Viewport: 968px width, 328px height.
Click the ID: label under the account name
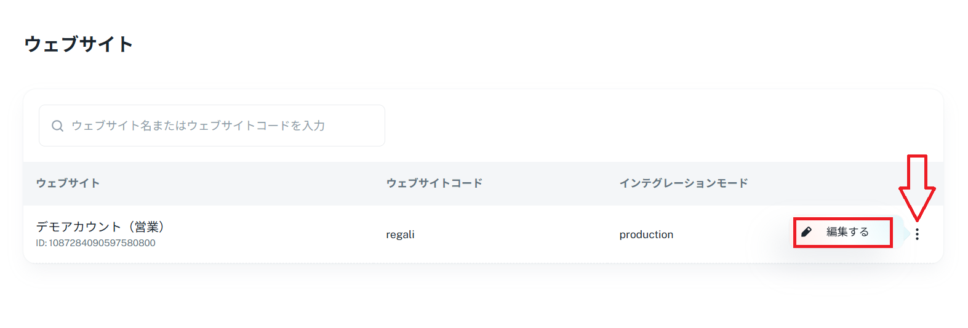click(41, 243)
